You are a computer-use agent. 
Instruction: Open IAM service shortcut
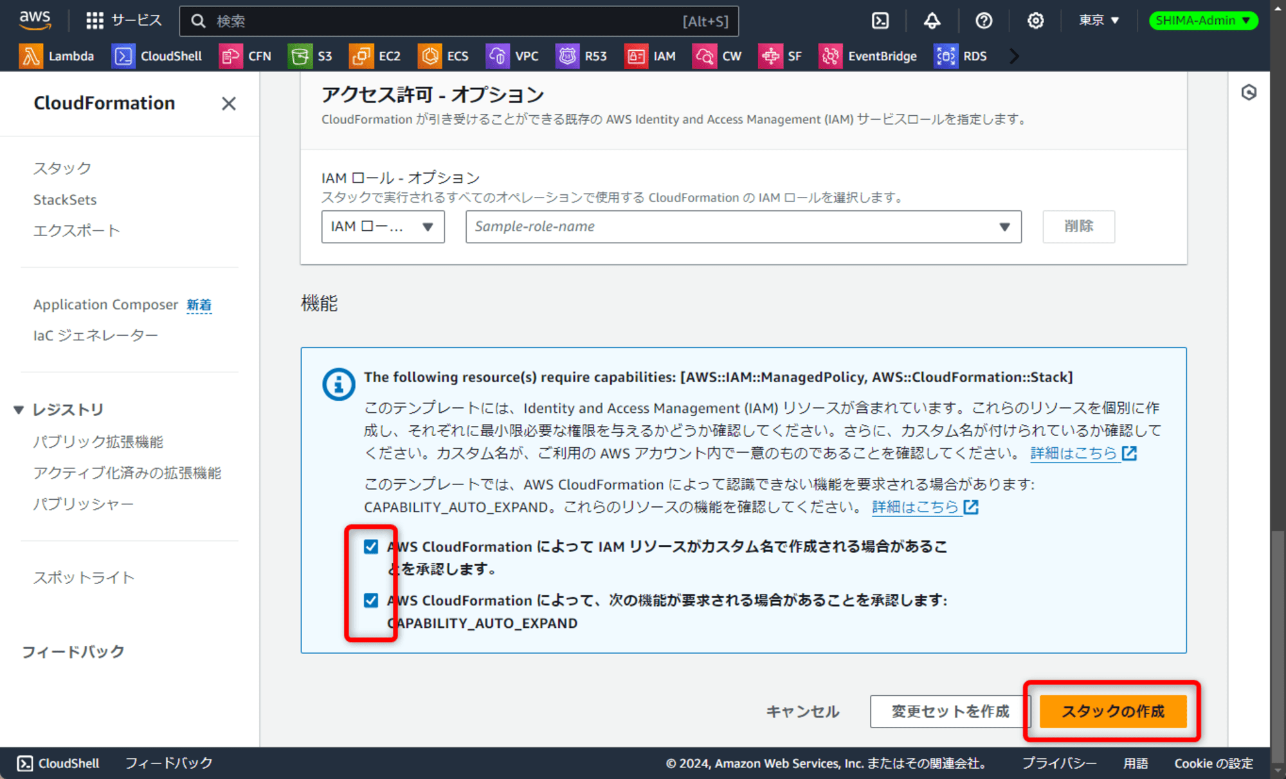650,56
